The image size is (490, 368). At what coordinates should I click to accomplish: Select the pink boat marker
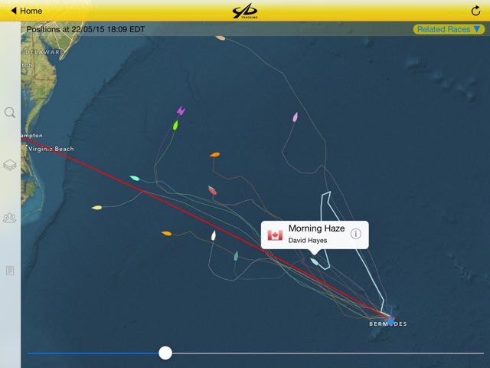(x=295, y=117)
